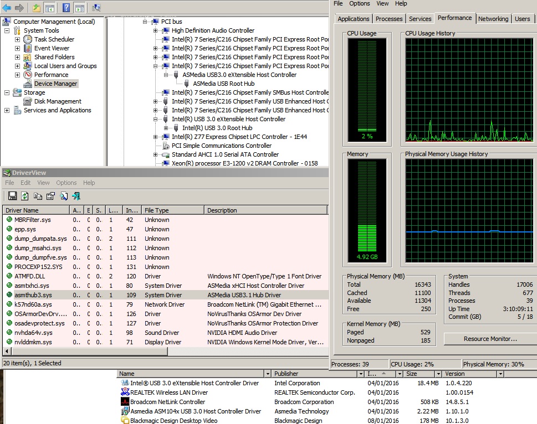Click the Resource Monitor button
The width and height of the screenshot is (537, 424).
tap(490, 339)
